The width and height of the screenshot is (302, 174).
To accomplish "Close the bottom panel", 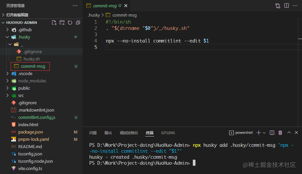I will coord(296,132).
